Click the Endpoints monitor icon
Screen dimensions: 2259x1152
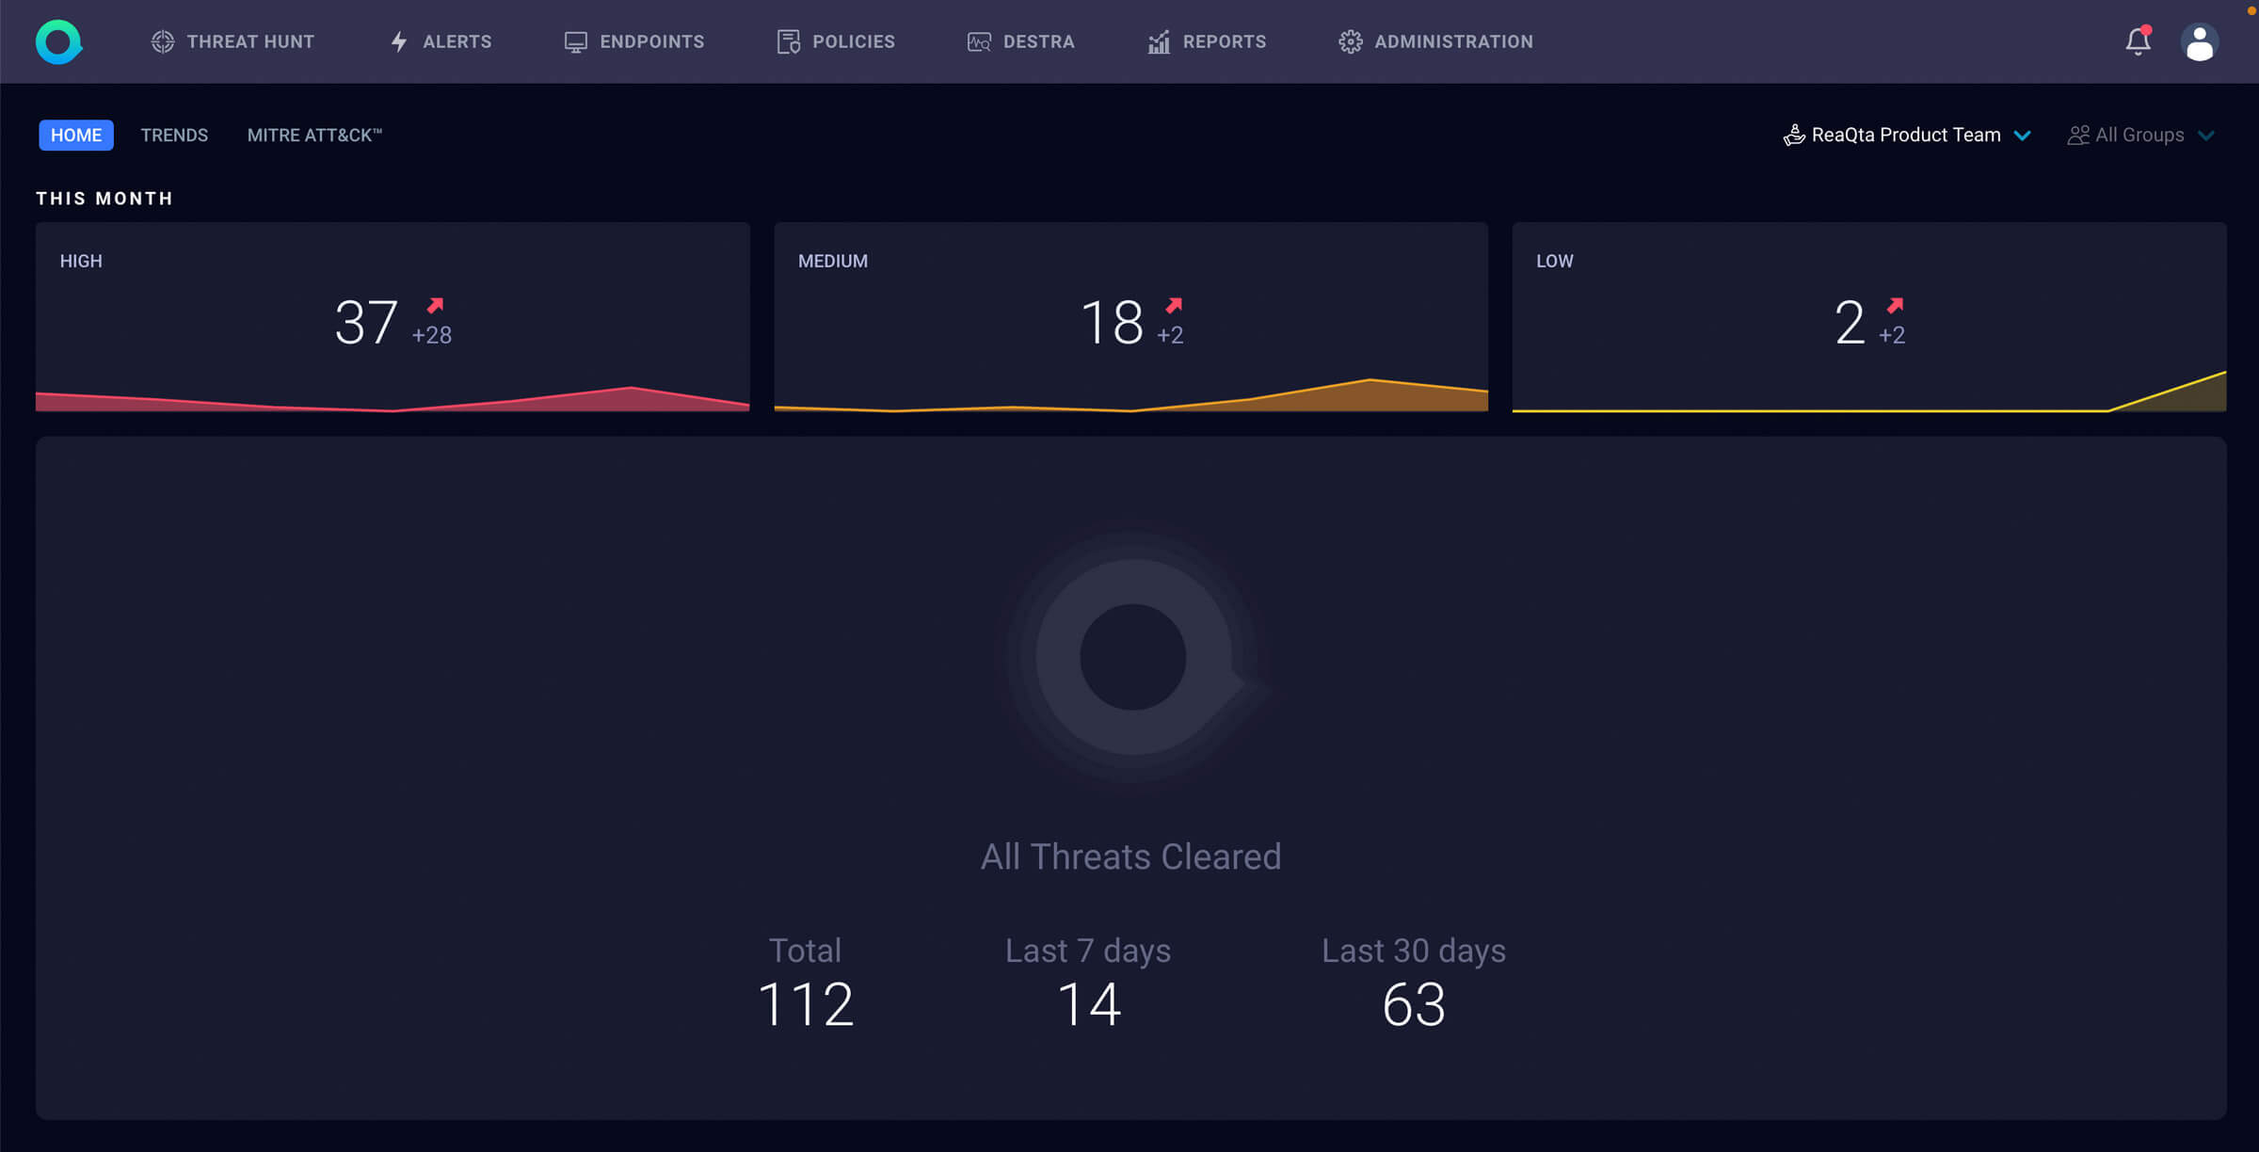click(x=575, y=41)
